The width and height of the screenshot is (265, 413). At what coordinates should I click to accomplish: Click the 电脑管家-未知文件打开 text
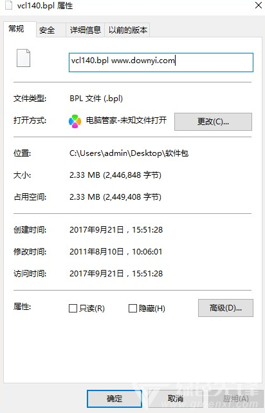[x=127, y=120]
